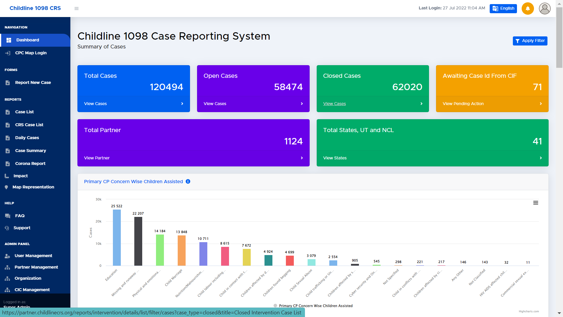Click View Cases link under Open Cases
The height and width of the screenshot is (317, 563).
215,104
